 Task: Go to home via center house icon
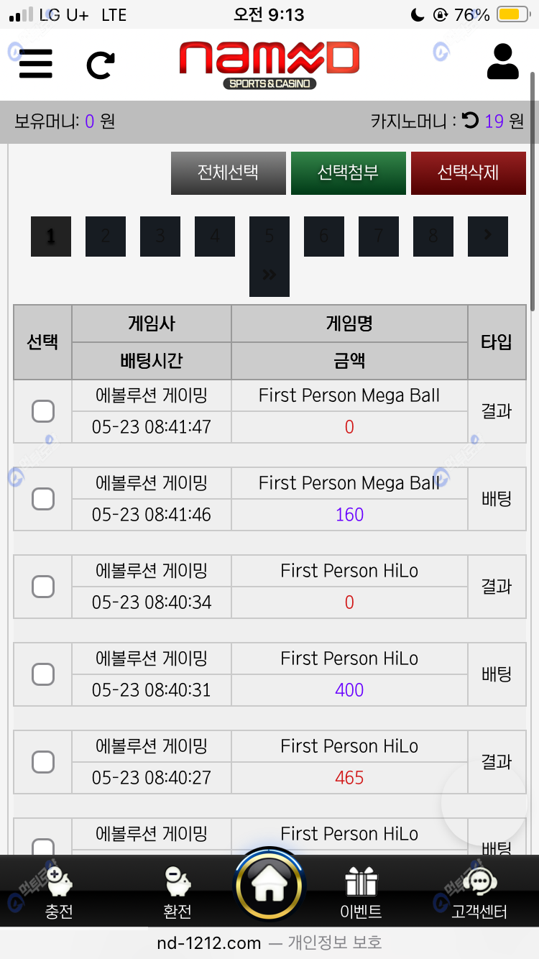click(269, 888)
